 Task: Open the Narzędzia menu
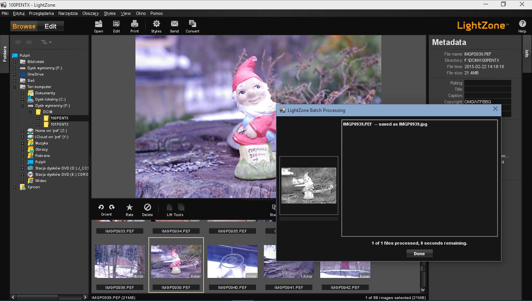(x=68, y=13)
